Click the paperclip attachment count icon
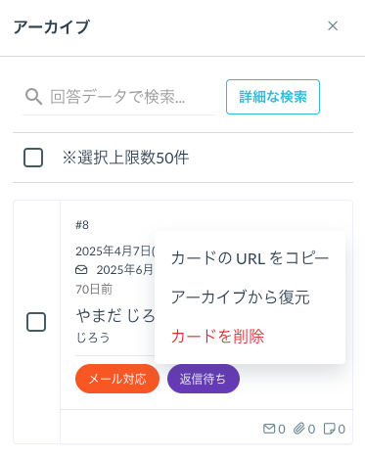Image resolution: width=365 pixels, height=457 pixels. 298,429
